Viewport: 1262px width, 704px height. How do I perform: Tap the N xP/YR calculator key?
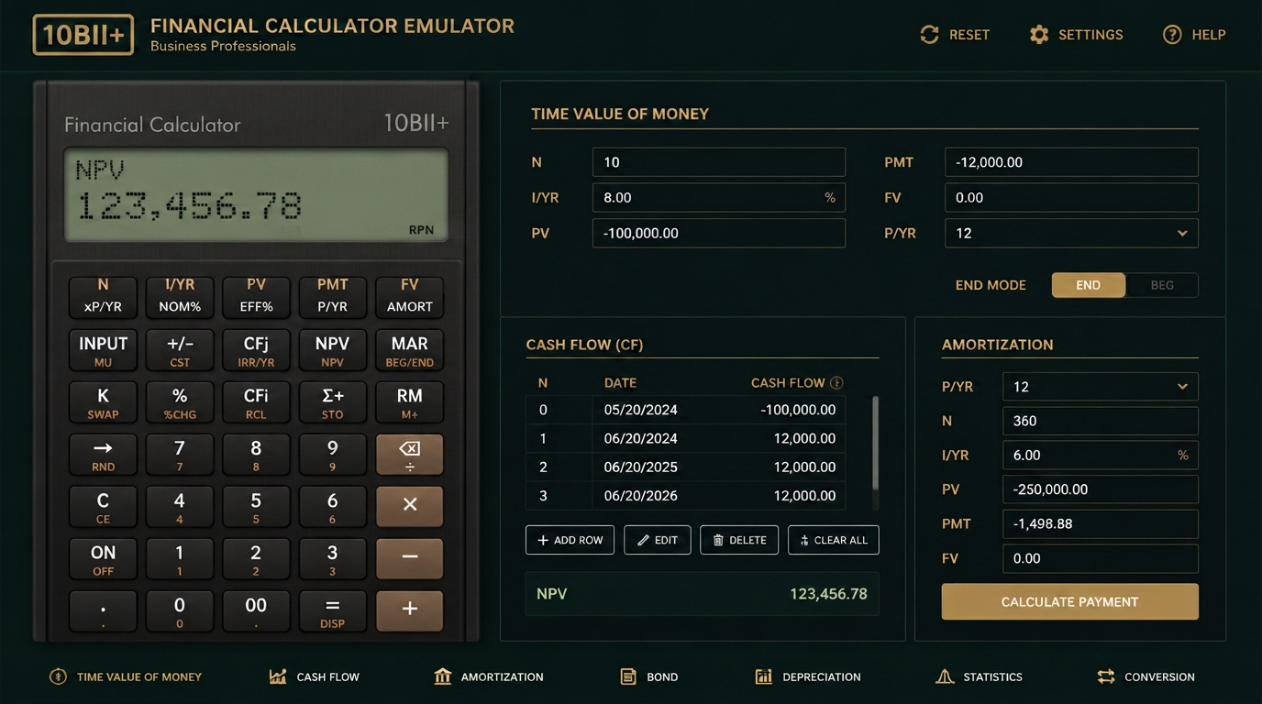click(103, 297)
